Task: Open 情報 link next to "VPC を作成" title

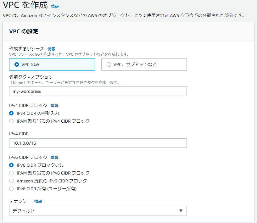Action: pyautogui.click(x=55, y=6)
